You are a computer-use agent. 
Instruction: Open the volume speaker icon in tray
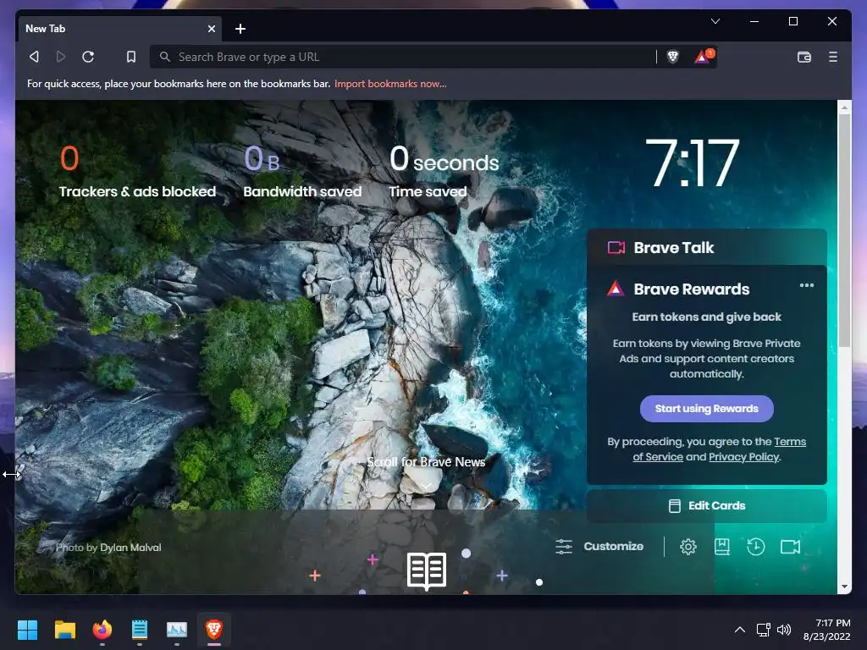click(x=783, y=630)
